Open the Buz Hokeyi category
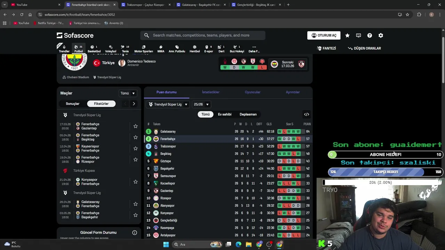 237,49
